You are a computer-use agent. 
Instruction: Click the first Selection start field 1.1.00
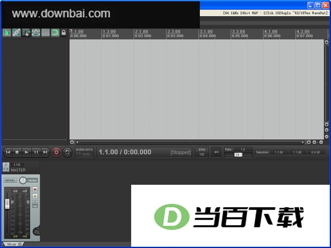pos(279,152)
